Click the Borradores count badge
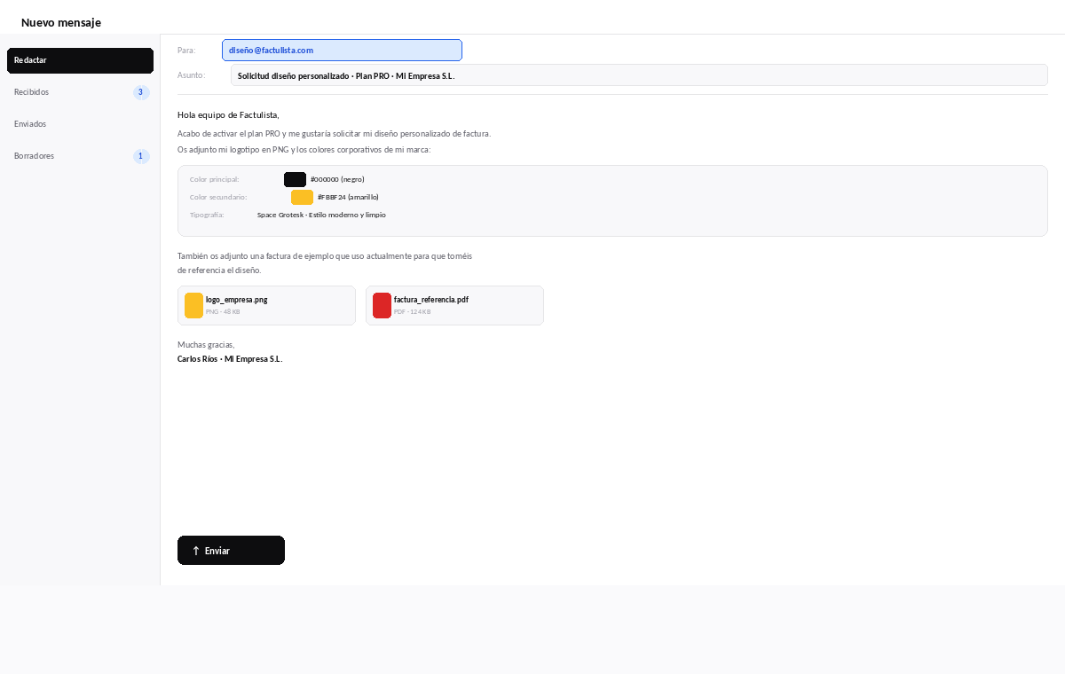 point(141,156)
